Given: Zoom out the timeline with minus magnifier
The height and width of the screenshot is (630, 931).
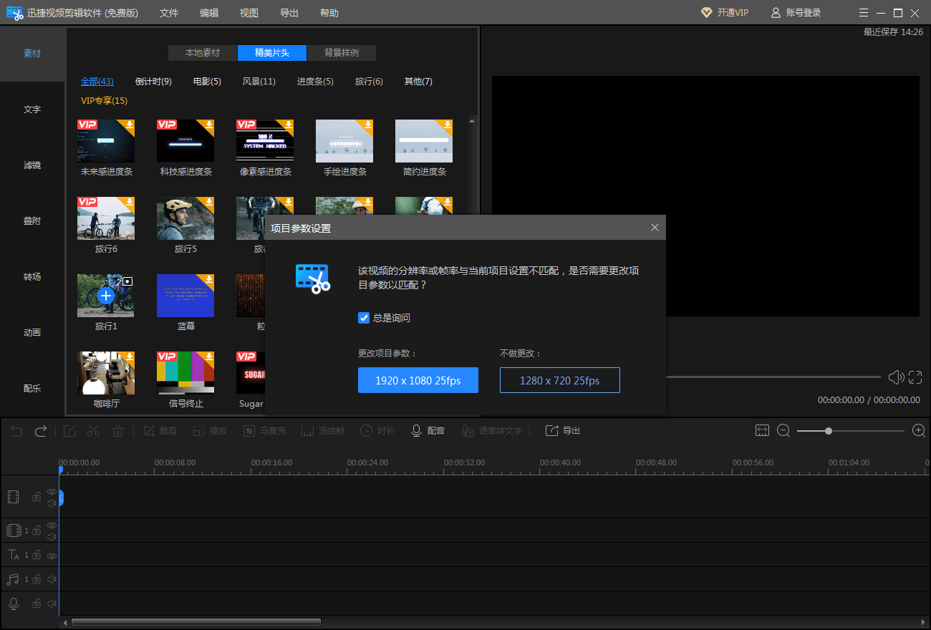Looking at the screenshot, I should pos(783,430).
